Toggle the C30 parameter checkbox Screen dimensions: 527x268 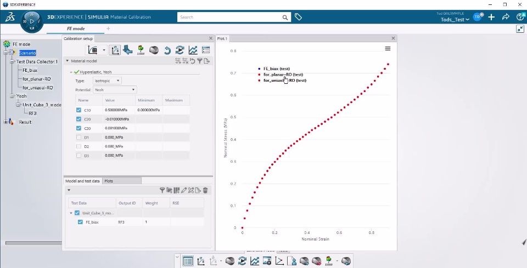79,128
